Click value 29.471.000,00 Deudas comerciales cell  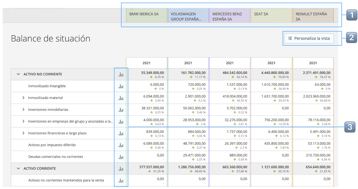pos(194,155)
